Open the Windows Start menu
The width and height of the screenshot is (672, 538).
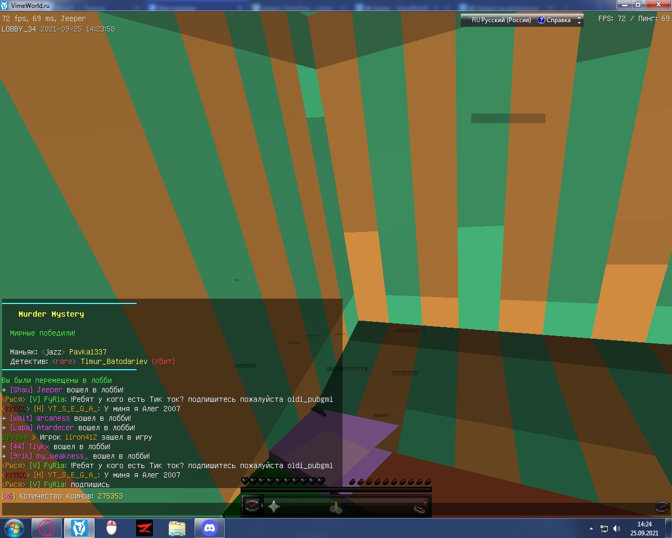click(x=14, y=528)
